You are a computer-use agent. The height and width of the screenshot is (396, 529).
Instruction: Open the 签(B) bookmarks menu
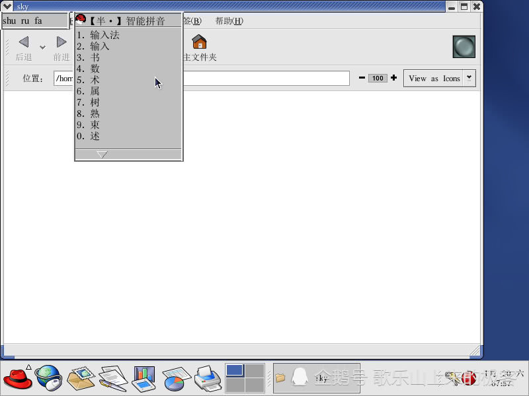click(192, 21)
